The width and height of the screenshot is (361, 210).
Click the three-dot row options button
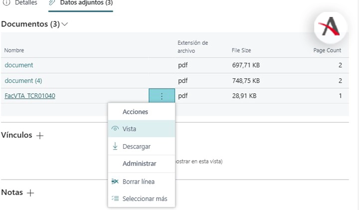162,96
